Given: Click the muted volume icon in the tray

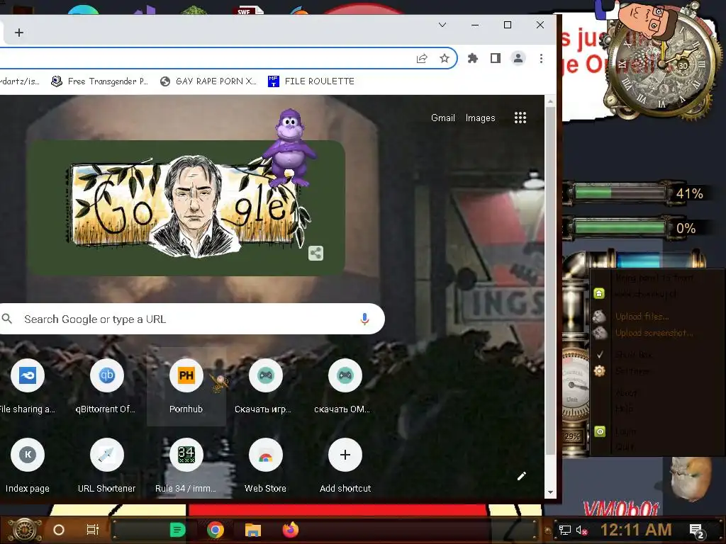Looking at the screenshot, I should point(581,530).
